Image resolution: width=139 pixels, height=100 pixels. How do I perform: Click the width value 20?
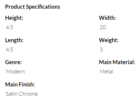tap(103, 27)
